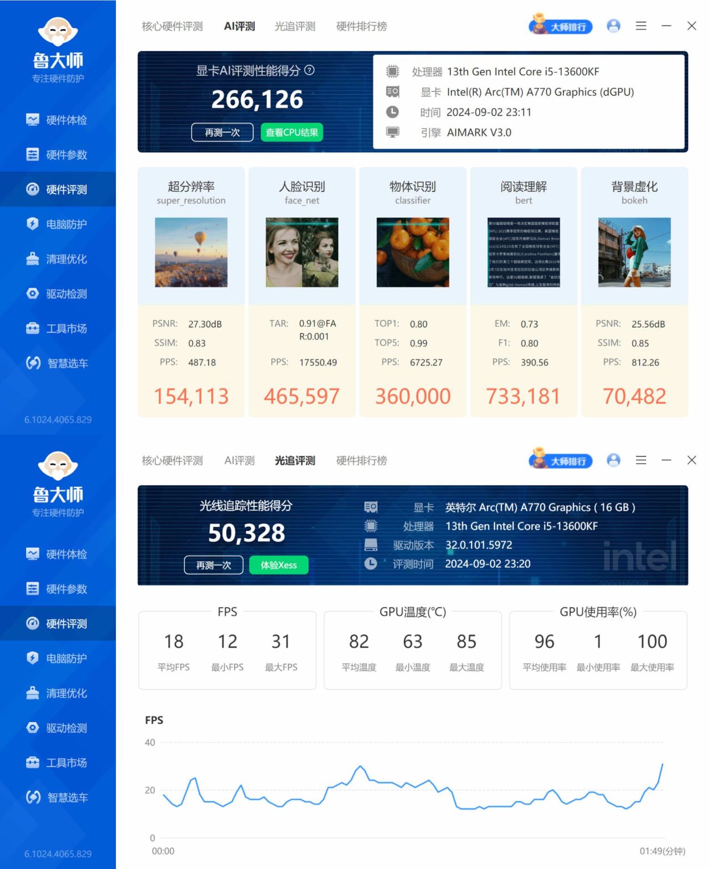This screenshot has width=710, height=869.
Task: Open 硬件体检 in the bottom sidebar
Action: pos(58,554)
